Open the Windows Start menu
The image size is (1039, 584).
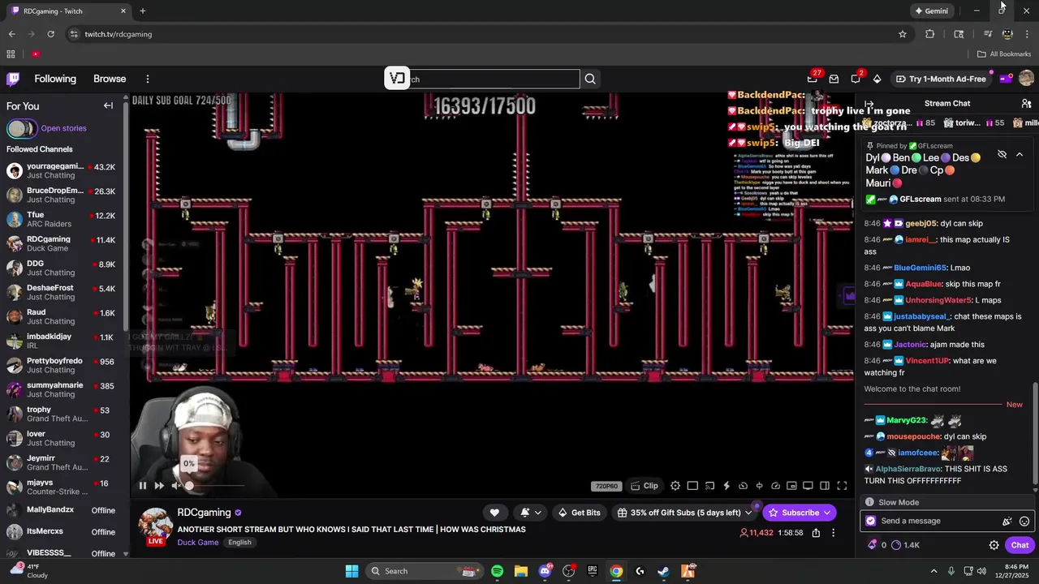pos(351,571)
